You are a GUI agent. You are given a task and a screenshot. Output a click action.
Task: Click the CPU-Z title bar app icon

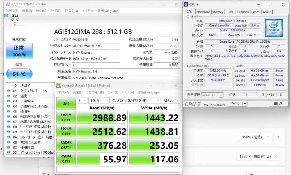186,4
